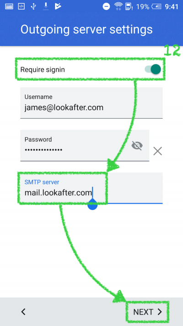The width and height of the screenshot is (183, 326).
Task: Tap the Require signin label
Action: 43,70
